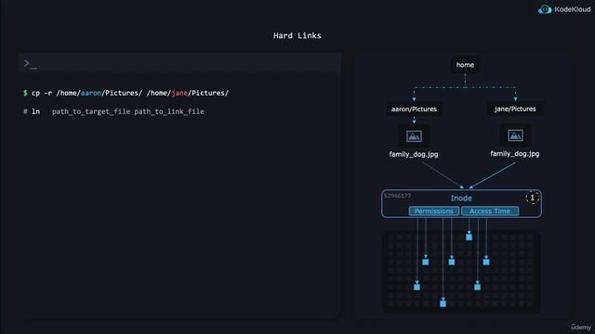Viewport: 595px width, 334px height.
Task: Click the inode number 52946177
Action: pyautogui.click(x=397, y=196)
